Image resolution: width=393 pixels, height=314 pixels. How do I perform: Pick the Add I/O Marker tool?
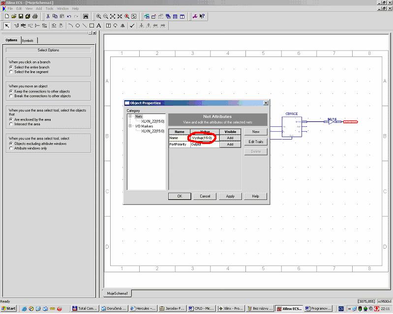44,26
